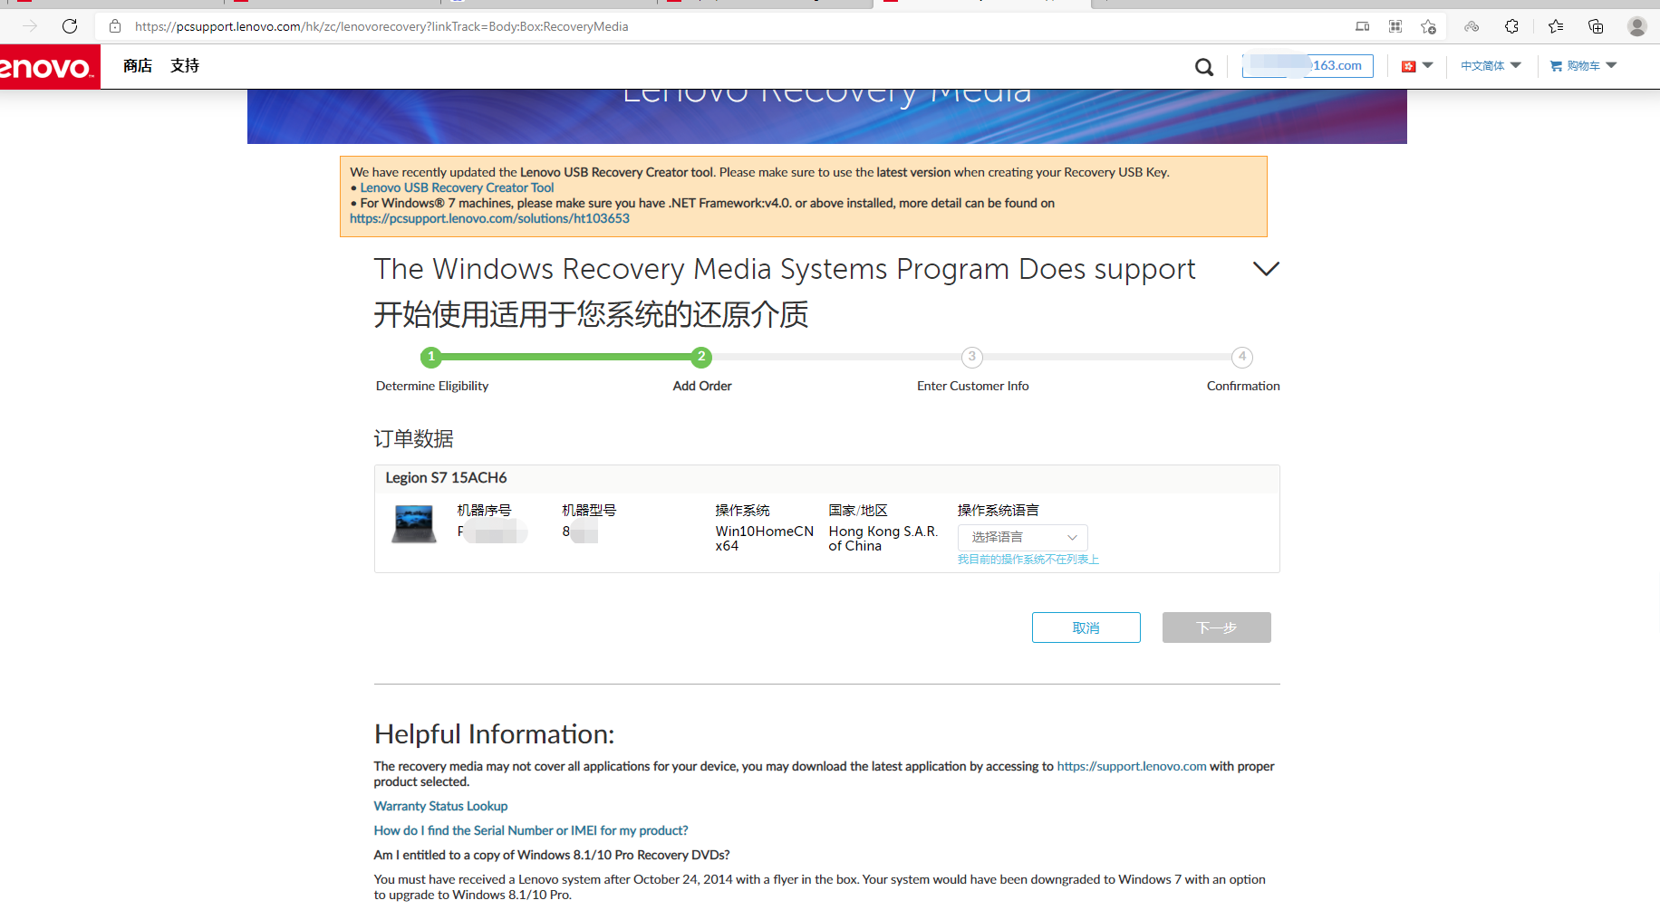Open Lenovo USB Recovery Creator Tool link
This screenshot has height=910, width=1660.
point(457,187)
